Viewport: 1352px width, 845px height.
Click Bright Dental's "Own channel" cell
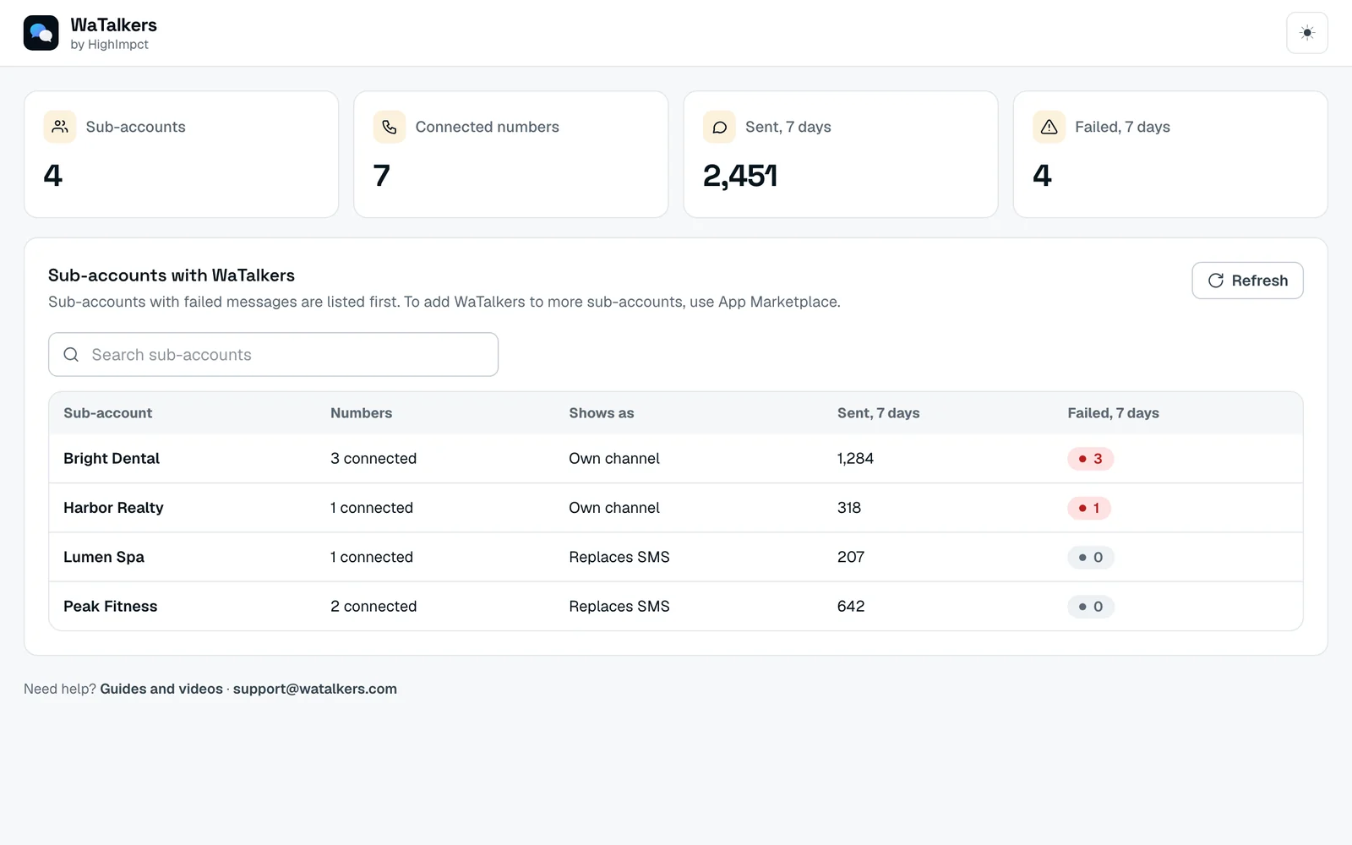[x=614, y=459]
